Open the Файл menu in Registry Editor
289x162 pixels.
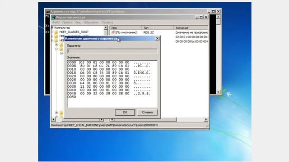click(56, 22)
